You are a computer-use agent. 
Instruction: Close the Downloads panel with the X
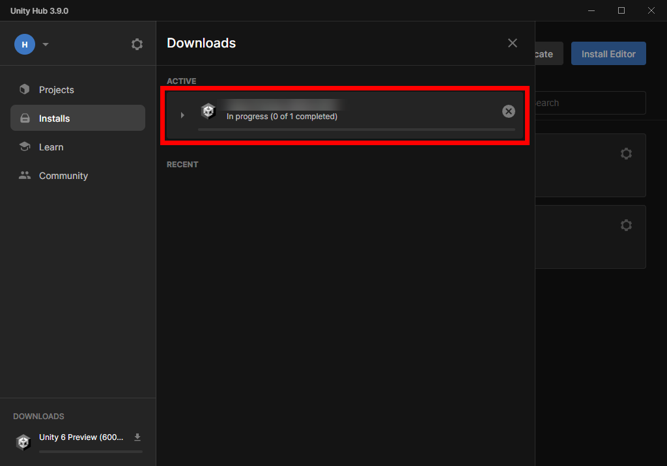point(513,43)
